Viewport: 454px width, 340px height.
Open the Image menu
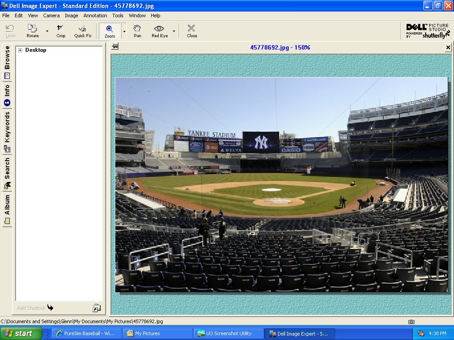tap(71, 15)
